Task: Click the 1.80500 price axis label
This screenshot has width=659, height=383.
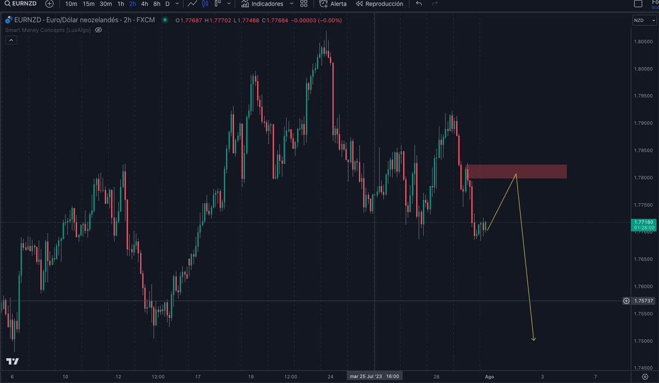Action: pos(644,42)
